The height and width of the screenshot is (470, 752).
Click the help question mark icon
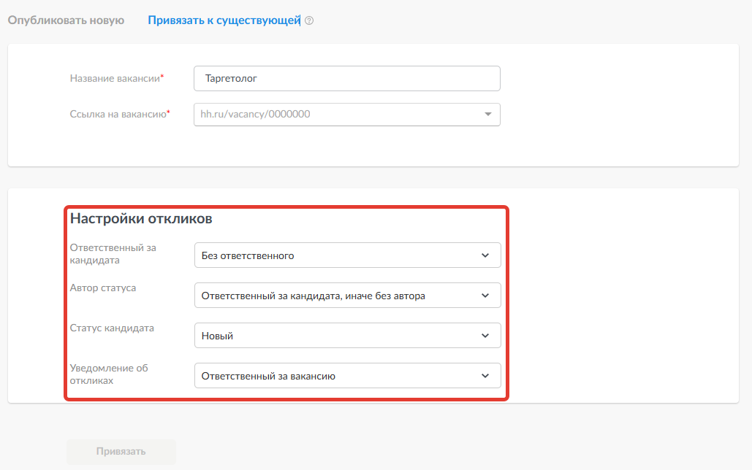point(309,20)
